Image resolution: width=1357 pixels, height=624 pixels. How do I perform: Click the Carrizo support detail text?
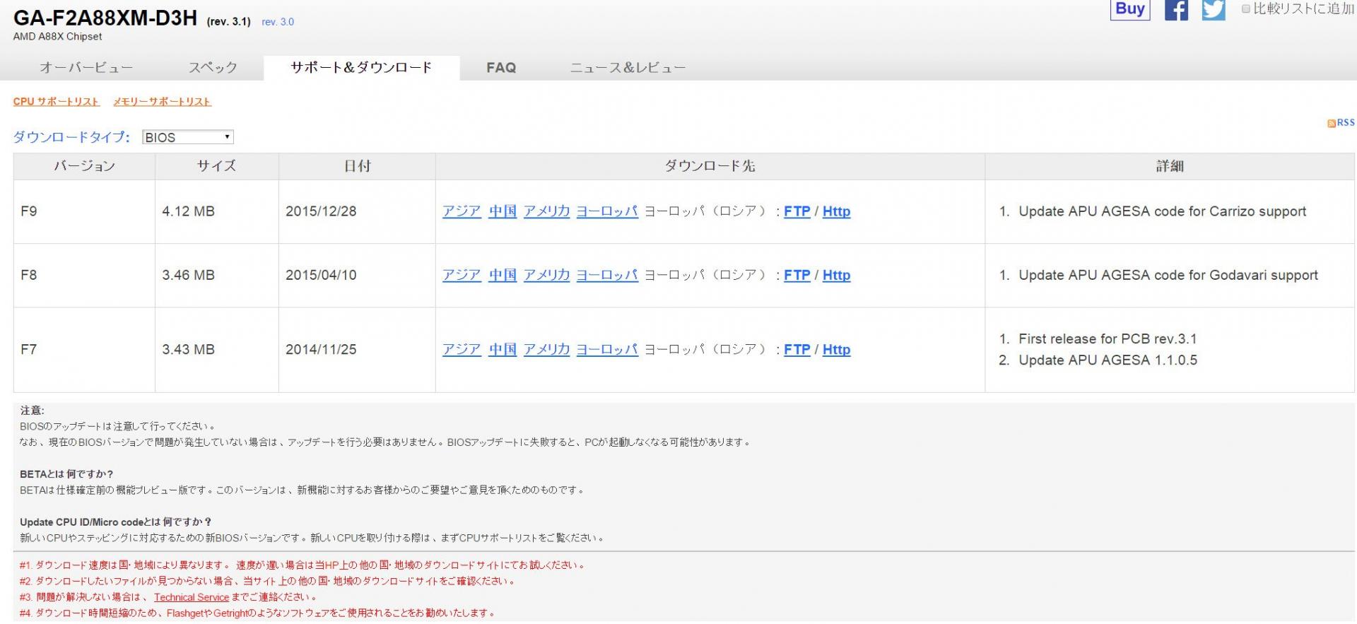(x=1162, y=211)
